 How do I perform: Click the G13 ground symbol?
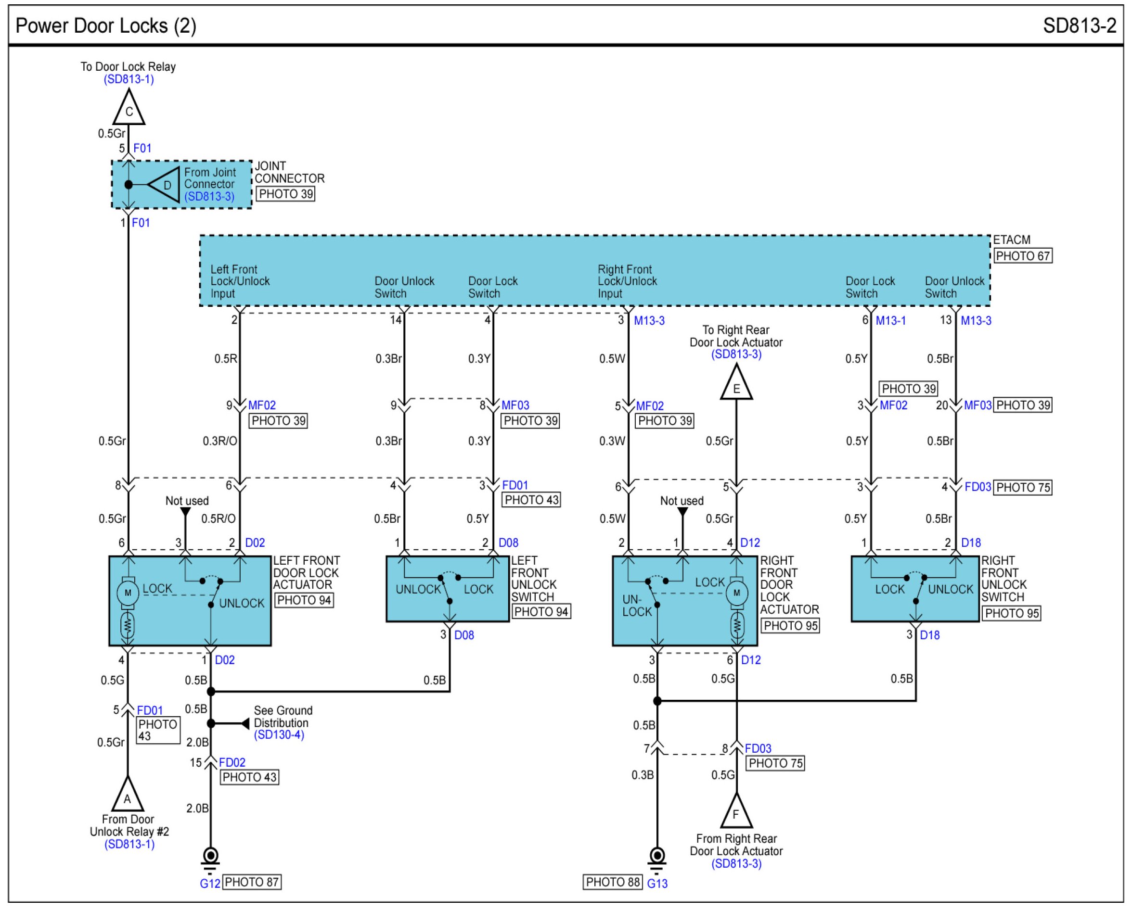point(657,857)
